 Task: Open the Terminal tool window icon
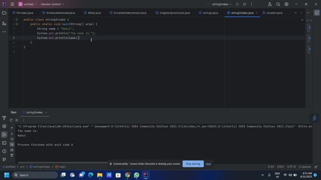click(x=4, y=143)
